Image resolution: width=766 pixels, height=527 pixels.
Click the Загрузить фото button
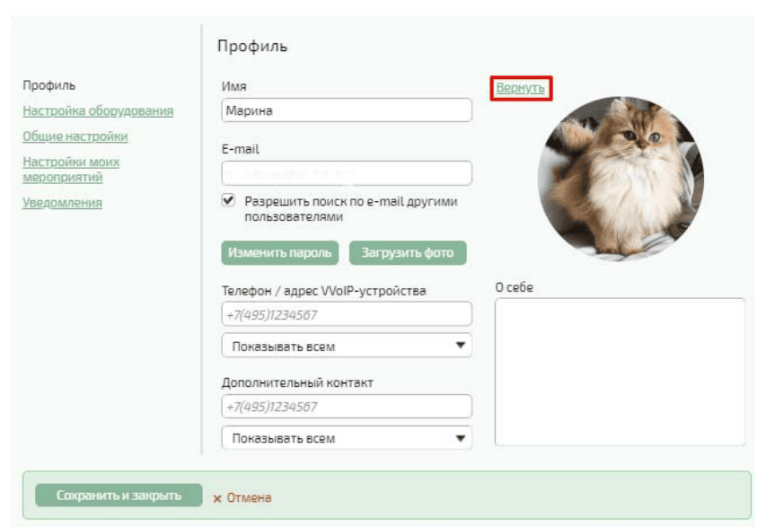(x=408, y=253)
